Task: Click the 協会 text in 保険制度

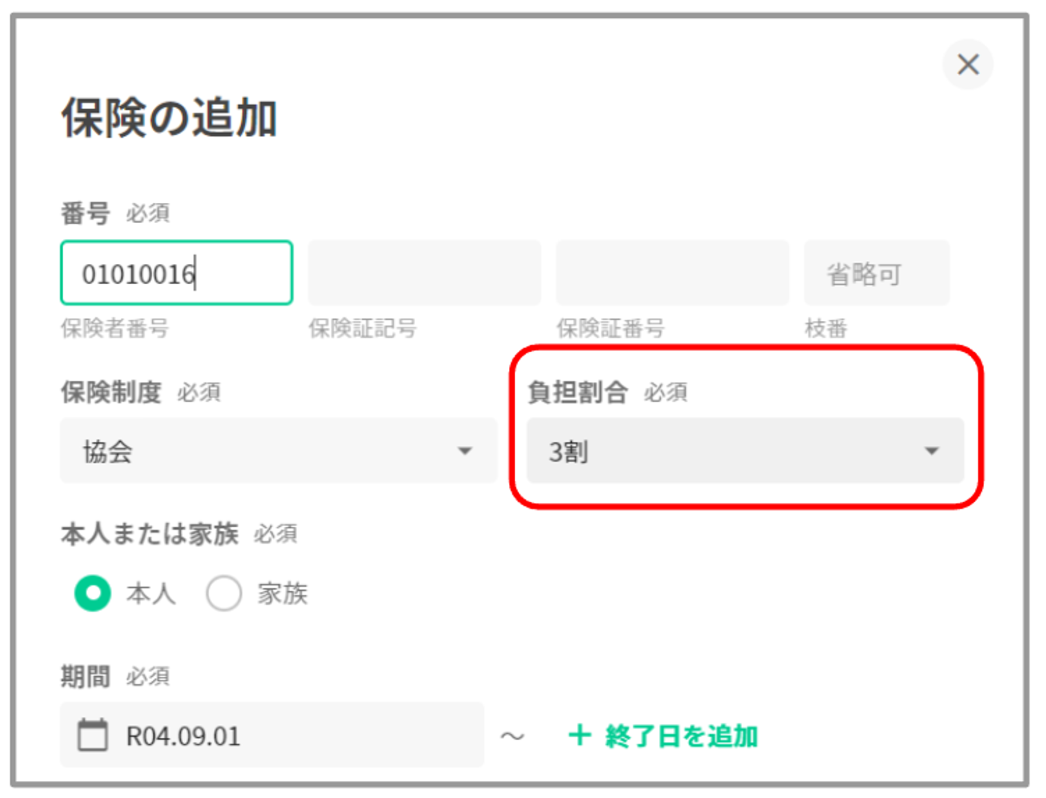Action: tap(108, 452)
